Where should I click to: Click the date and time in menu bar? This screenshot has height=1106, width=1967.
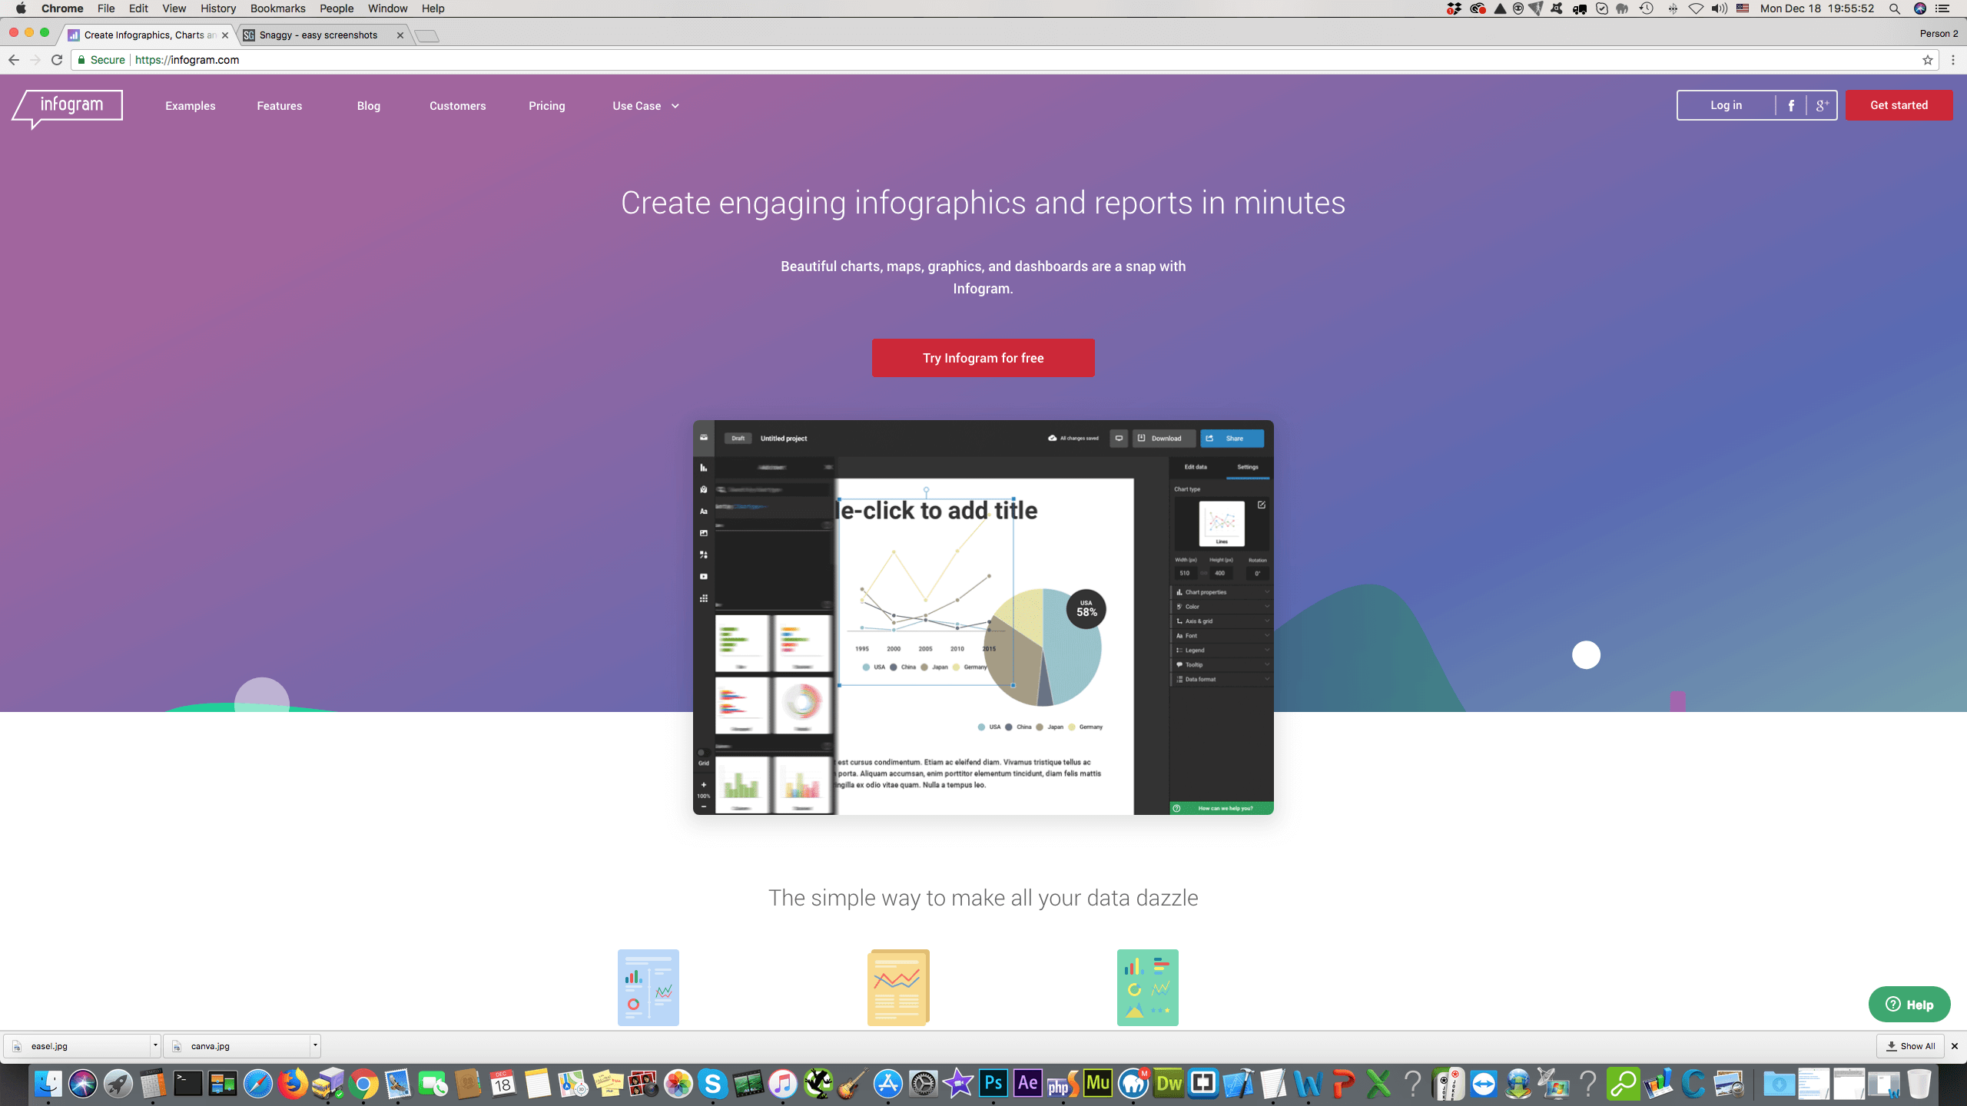point(1817,8)
